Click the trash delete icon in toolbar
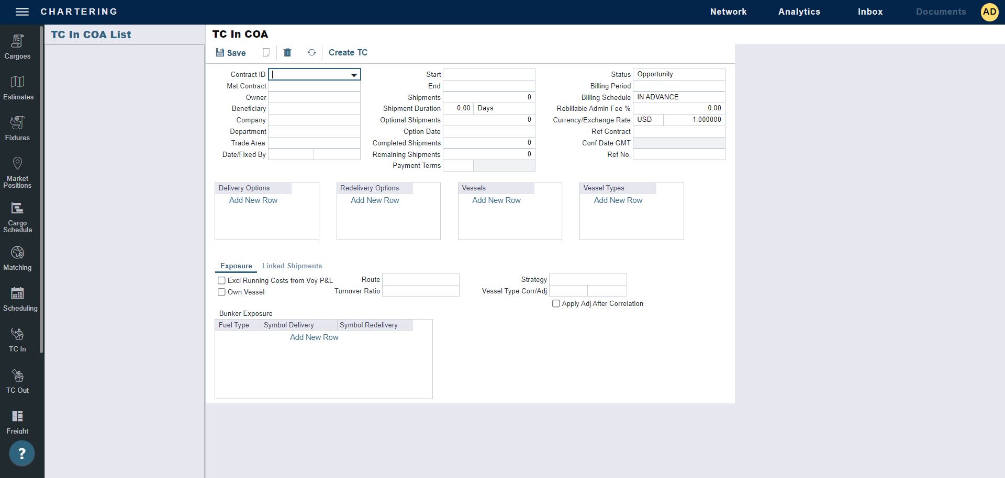This screenshot has height=478, width=1005. coord(287,52)
